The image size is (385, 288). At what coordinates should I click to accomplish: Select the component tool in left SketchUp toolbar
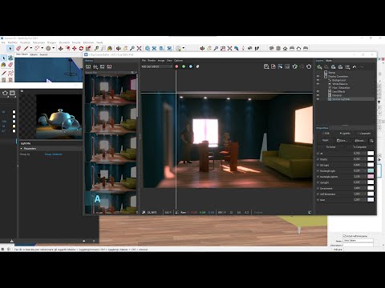pyautogui.click(x=10, y=58)
